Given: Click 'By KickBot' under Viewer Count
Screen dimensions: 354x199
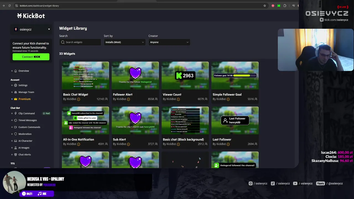Looking at the screenshot, I should pos(170,99).
